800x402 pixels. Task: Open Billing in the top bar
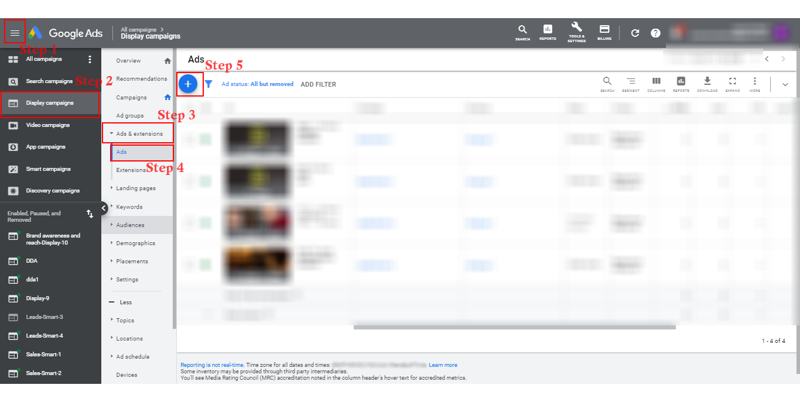pos(604,33)
